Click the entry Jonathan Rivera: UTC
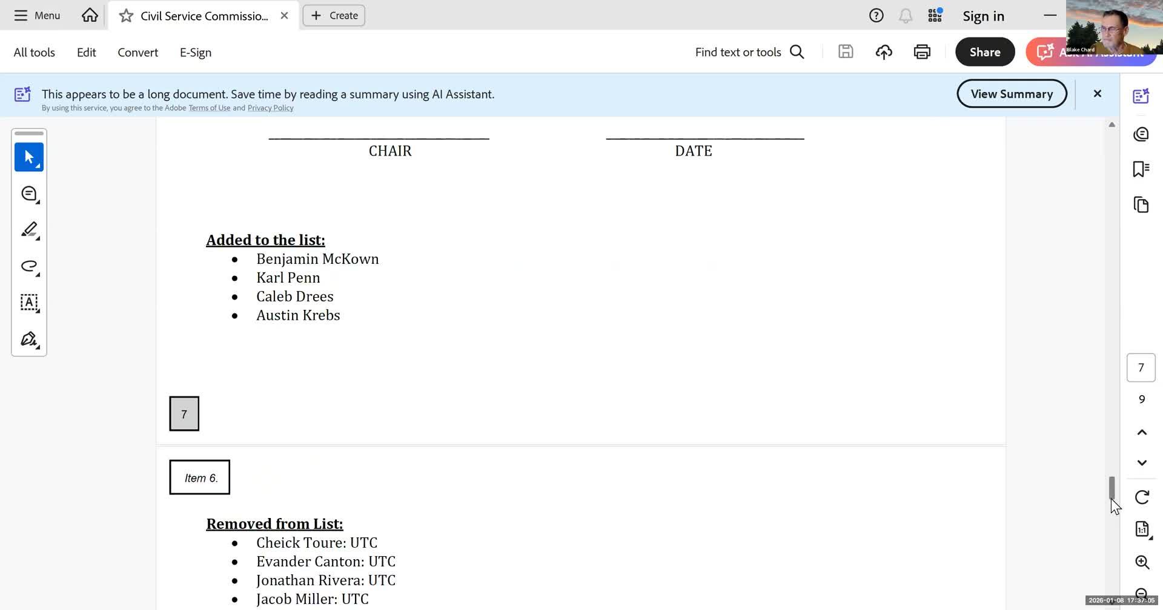 point(325,580)
